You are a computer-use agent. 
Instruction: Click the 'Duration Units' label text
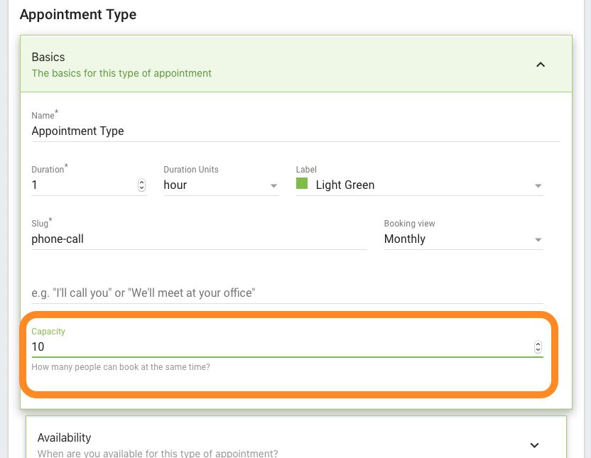[x=191, y=170]
